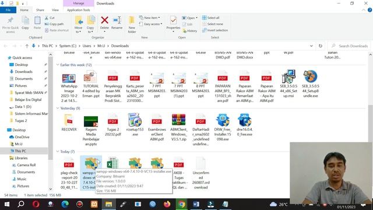The width and height of the screenshot is (373, 210).
Task: Open OneDrive in the navigation pane
Action: 22,137
